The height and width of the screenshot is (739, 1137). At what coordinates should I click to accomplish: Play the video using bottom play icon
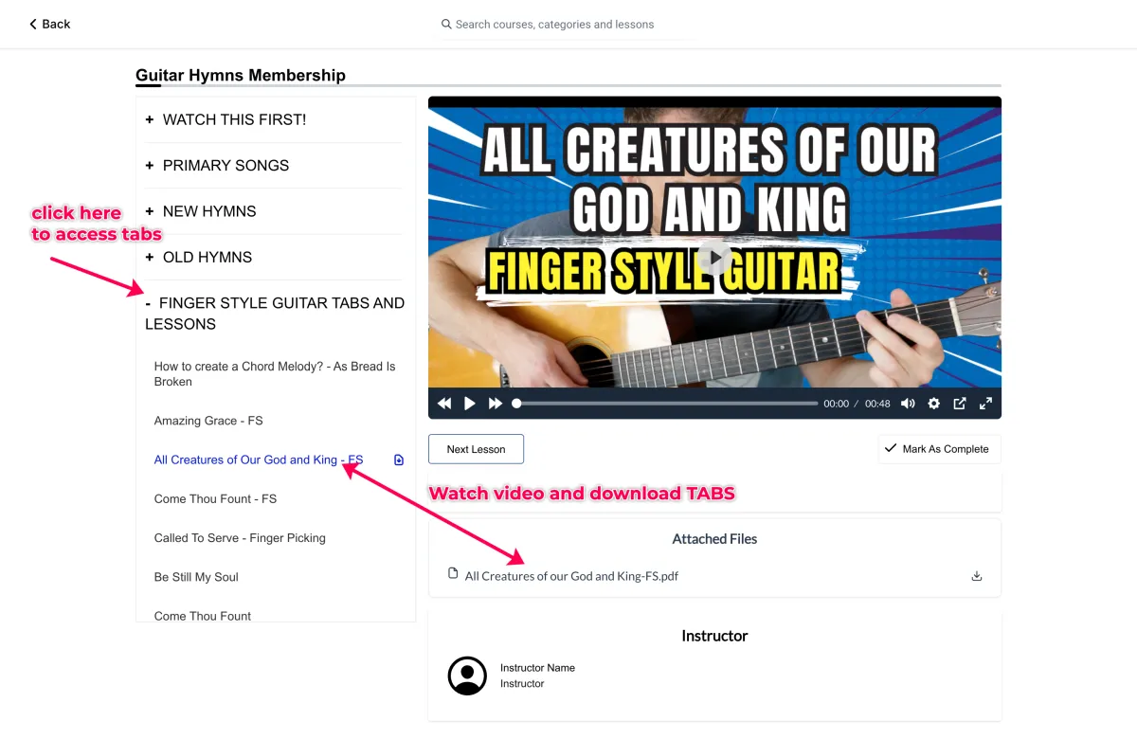tap(470, 404)
